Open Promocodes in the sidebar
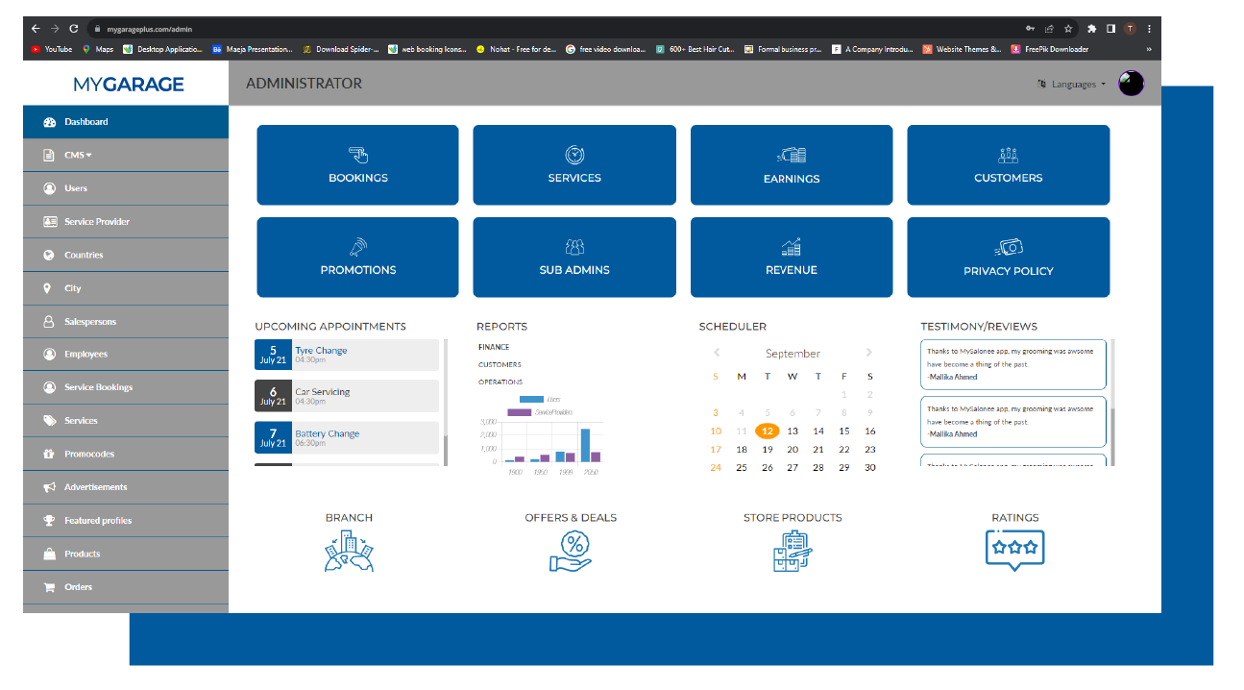The image size is (1244, 690). click(x=88, y=455)
